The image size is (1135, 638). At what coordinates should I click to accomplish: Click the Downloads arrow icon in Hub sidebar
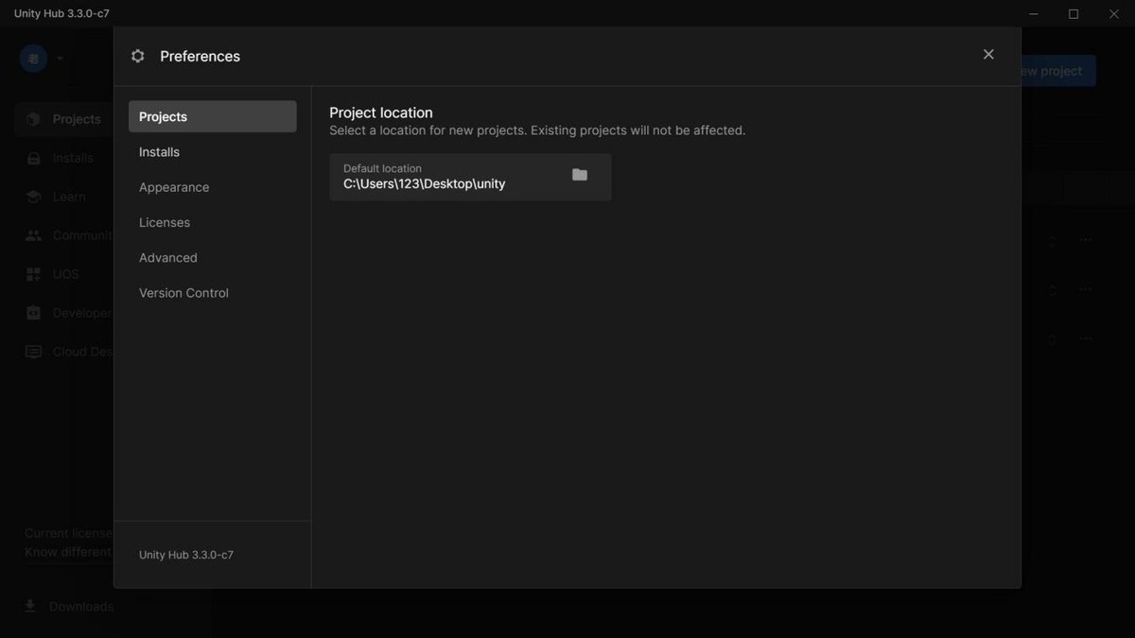click(x=30, y=606)
